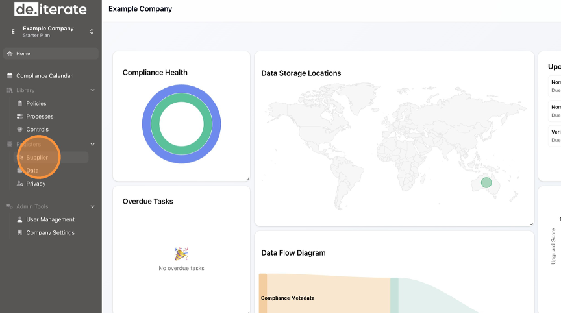Viewport: 561px width, 314px height.
Task: Collapse the Library section chevron
Action: coord(92,90)
